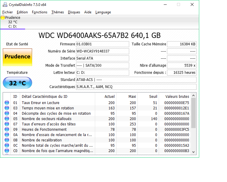Select the C: D: disk tab
Image resolution: width=227 pixels, height=182 pixels.
pyautogui.click(x=13, y=22)
